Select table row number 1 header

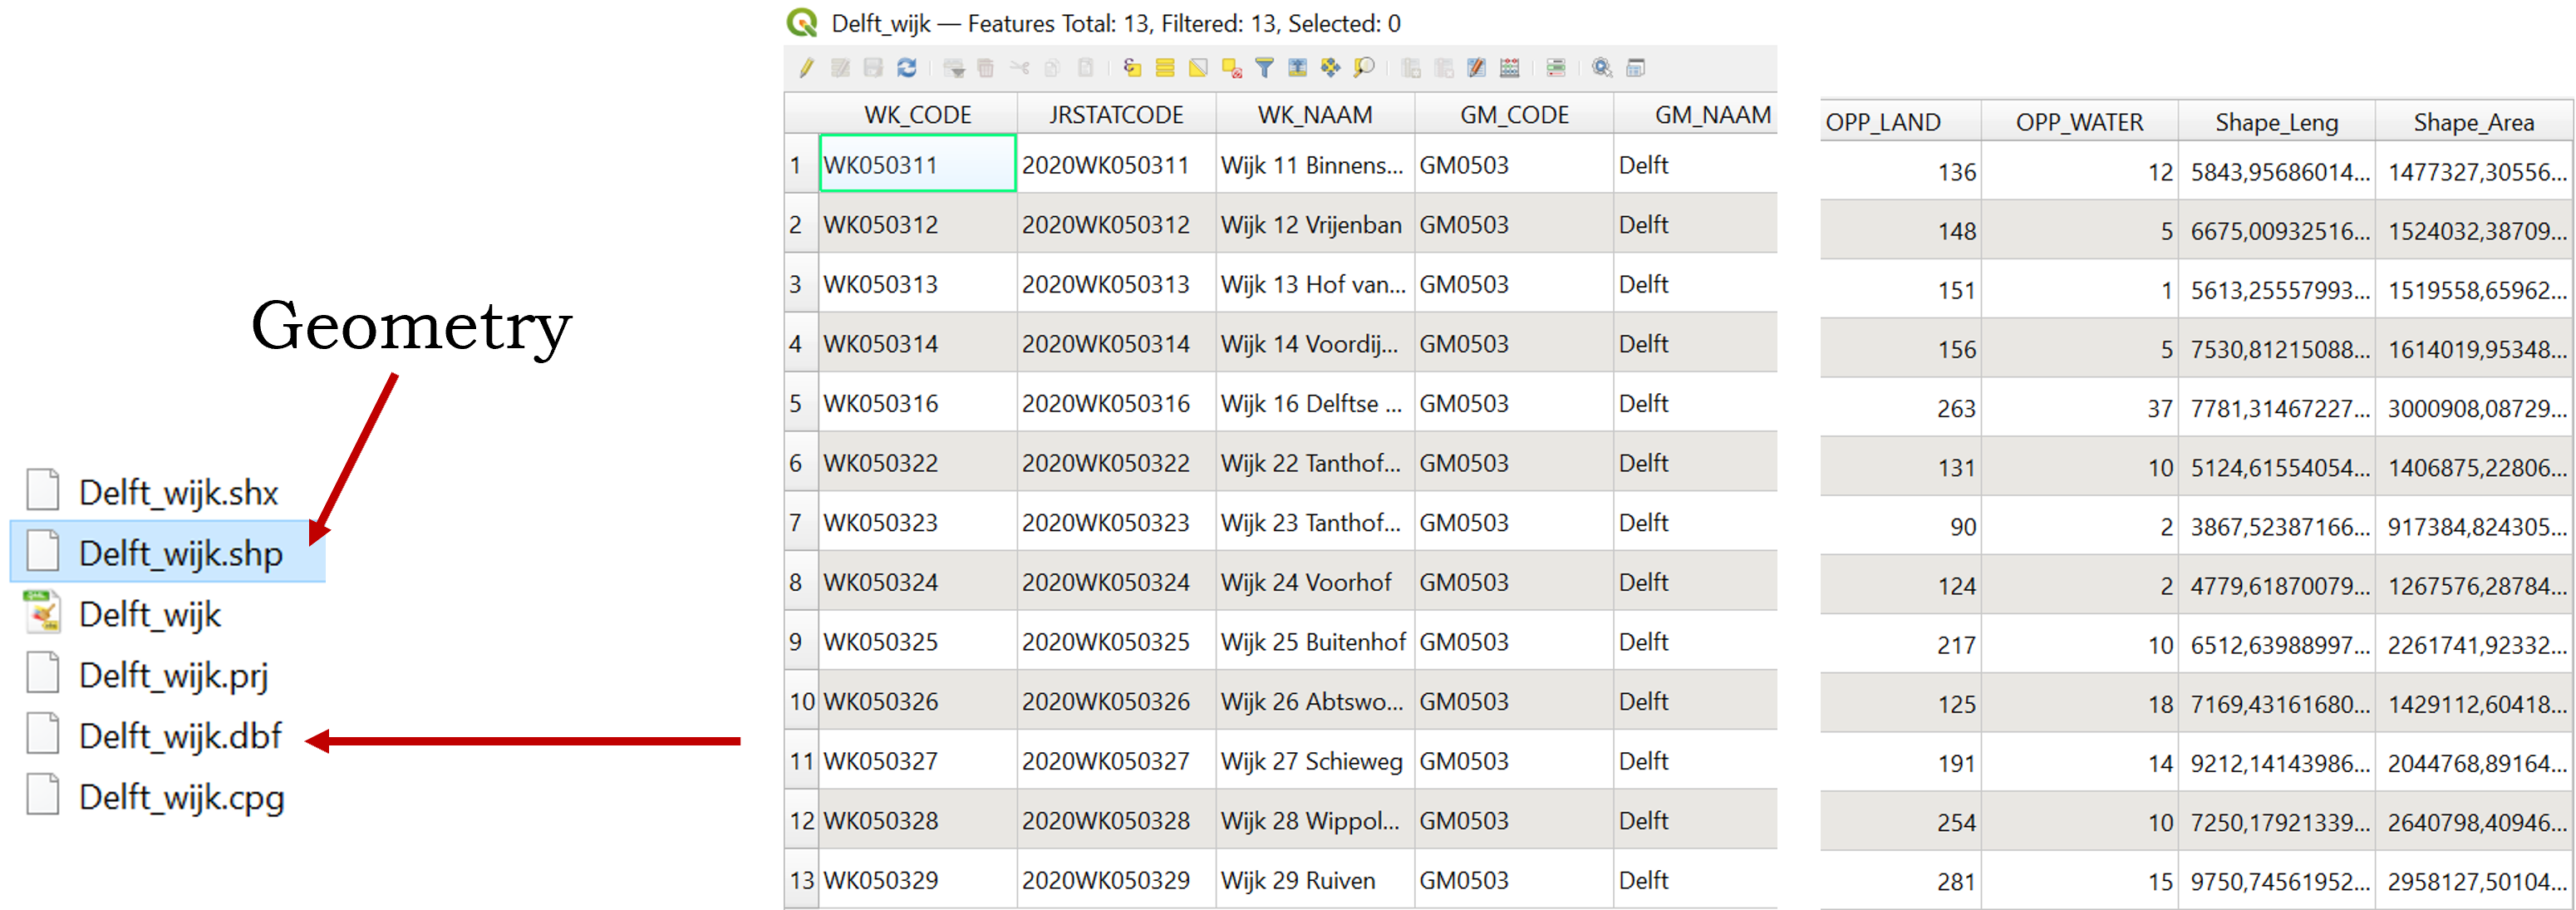pyautogui.click(x=801, y=164)
